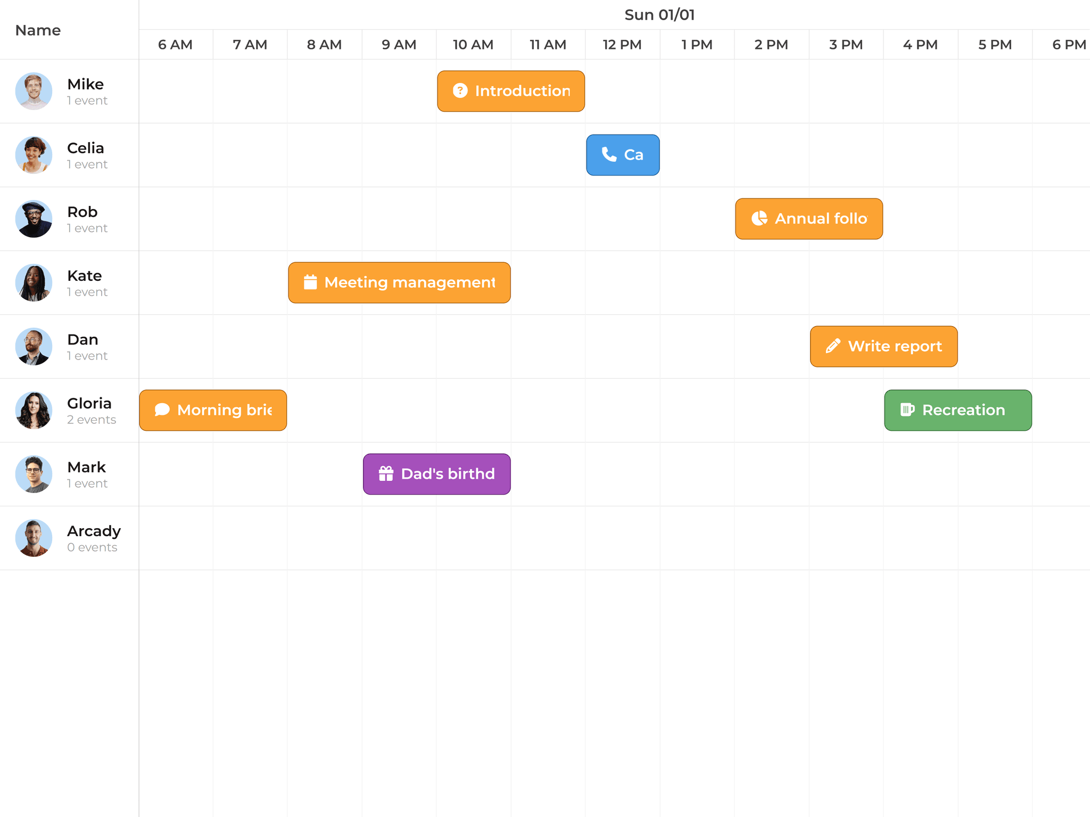
Task: Select Gloria's avatar photo
Action: pyautogui.click(x=34, y=410)
